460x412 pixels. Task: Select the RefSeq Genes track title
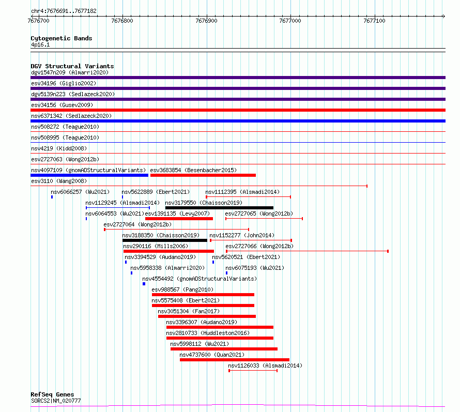[52, 394]
